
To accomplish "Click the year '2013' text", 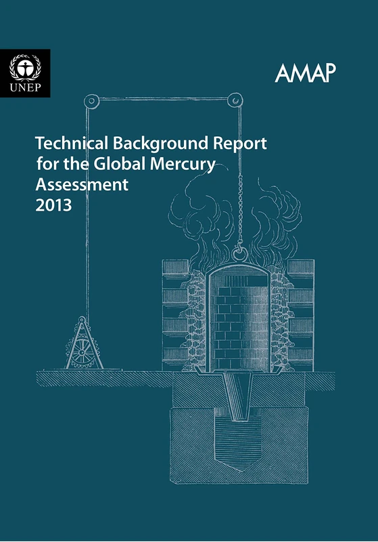I will coord(53,205).
